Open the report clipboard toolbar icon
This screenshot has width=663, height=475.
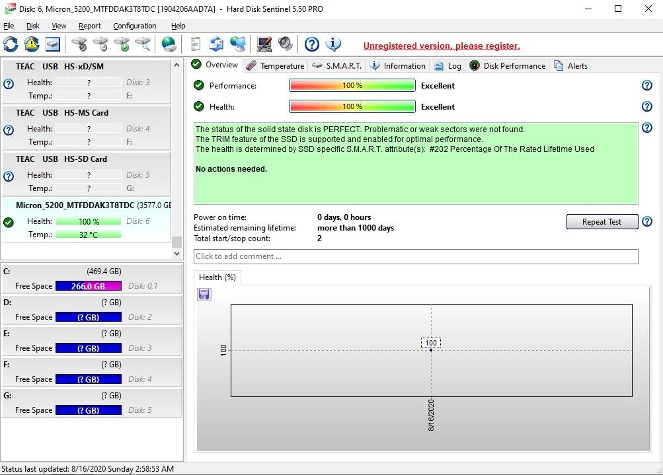pos(194,44)
